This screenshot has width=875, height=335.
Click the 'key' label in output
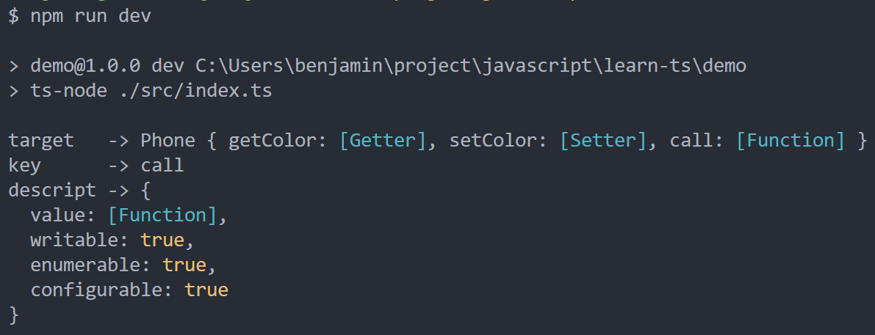tap(24, 166)
